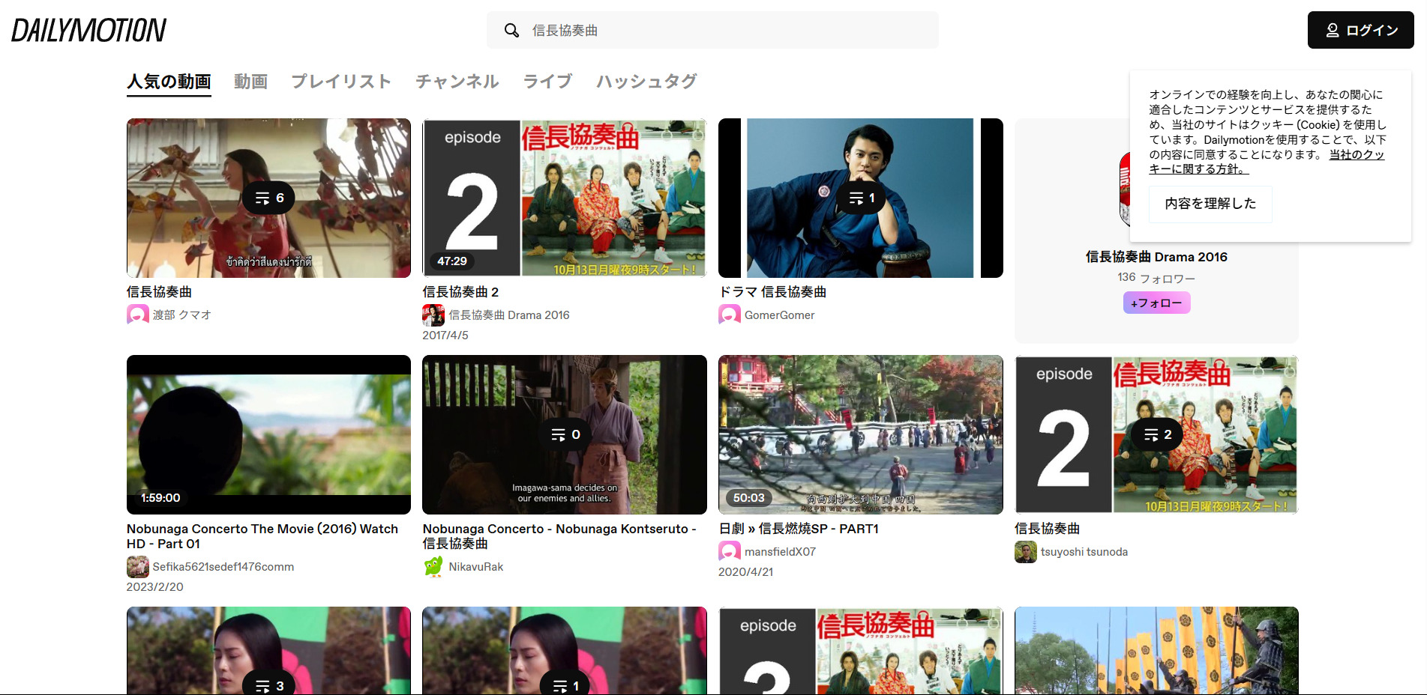Open the ライブ tab
1427x695 pixels.
click(547, 82)
